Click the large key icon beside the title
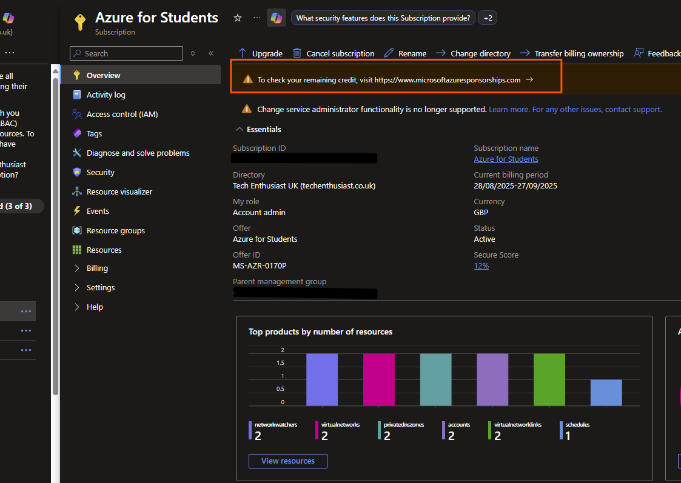The height and width of the screenshot is (483, 681). point(80,22)
